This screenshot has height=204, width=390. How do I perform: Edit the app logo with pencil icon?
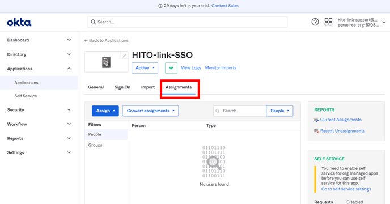(x=124, y=56)
